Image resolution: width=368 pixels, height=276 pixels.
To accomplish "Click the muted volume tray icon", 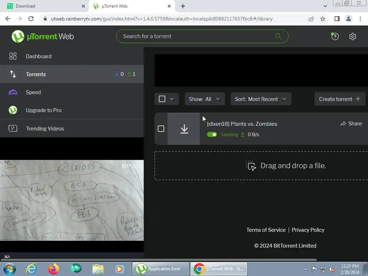I will (332, 269).
